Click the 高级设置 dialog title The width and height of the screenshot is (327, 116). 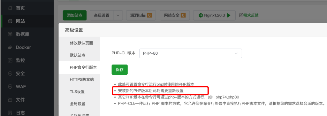[x=74, y=30]
